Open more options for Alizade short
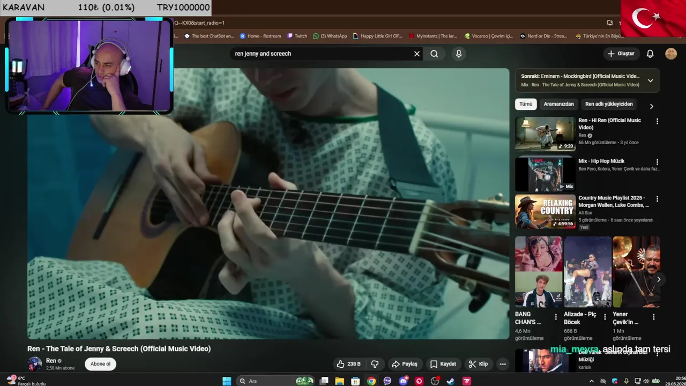The height and width of the screenshot is (386, 686). pyautogui.click(x=605, y=317)
